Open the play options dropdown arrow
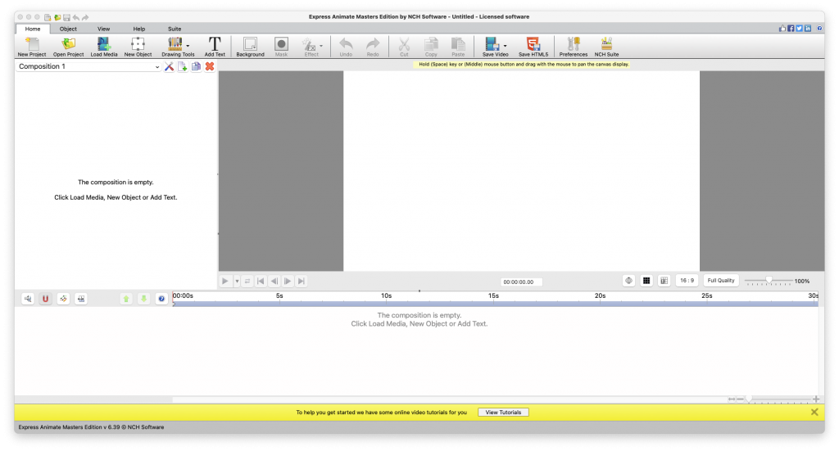Image resolution: width=839 pixels, height=451 pixels. click(237, 281)
